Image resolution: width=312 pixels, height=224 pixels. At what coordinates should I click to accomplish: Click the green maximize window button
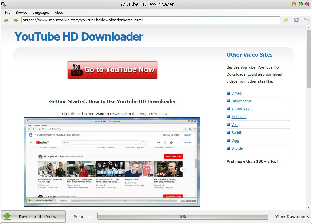tap(301, 4)
